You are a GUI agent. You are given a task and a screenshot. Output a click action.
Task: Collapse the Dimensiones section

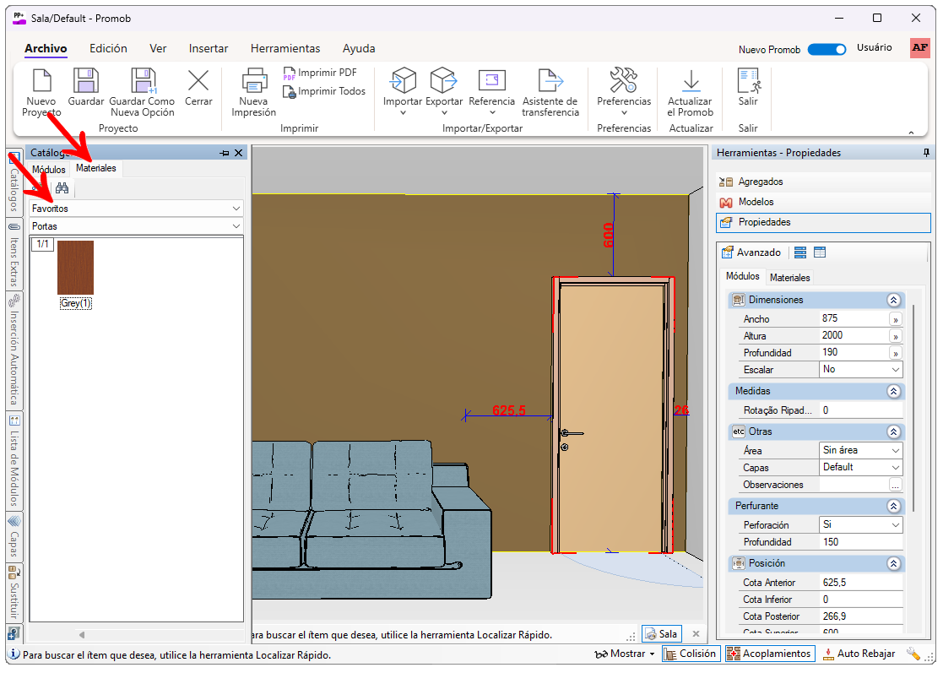892,300
